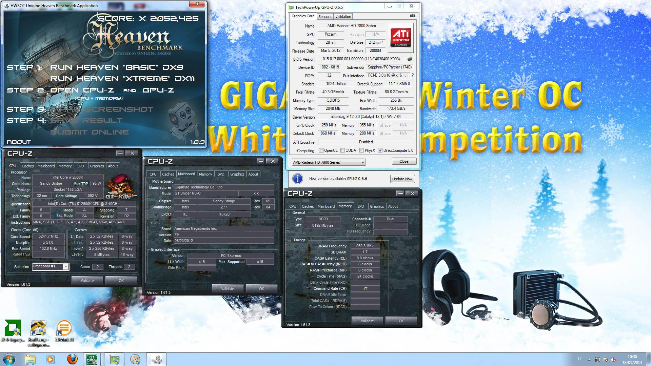Open the AMD 12-6 legacy desktop icon
651x366 pixels.
[x=13, y=331]
